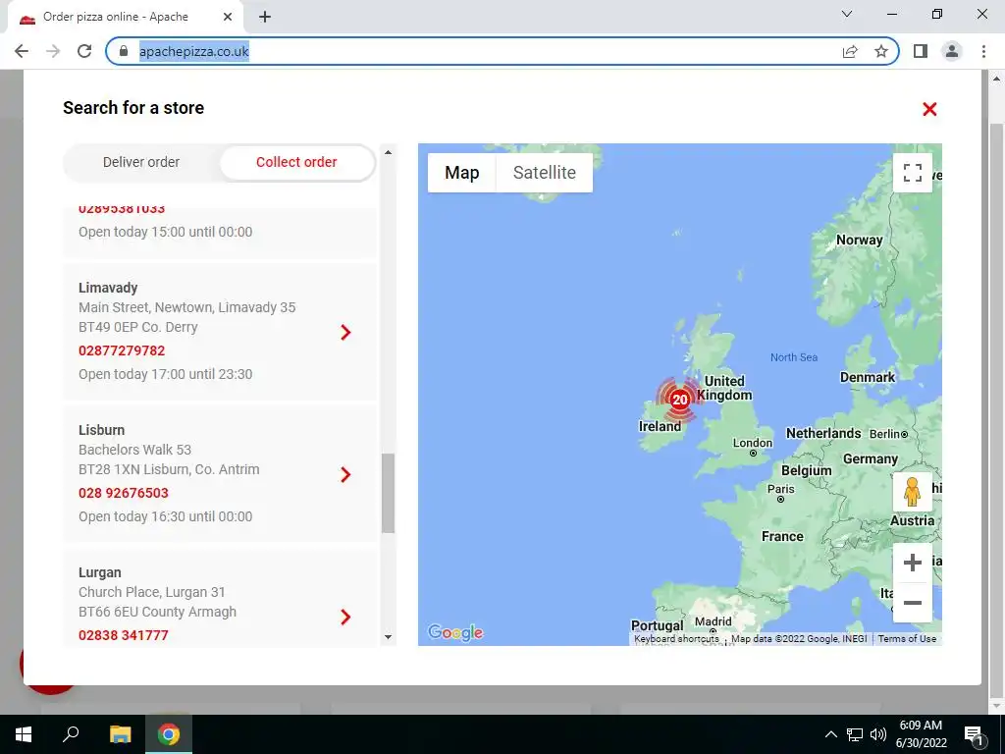Share this page icon in address bar
Image resolution: width=1005 pixels, height=754 pixels.
[x=850, y=51]
